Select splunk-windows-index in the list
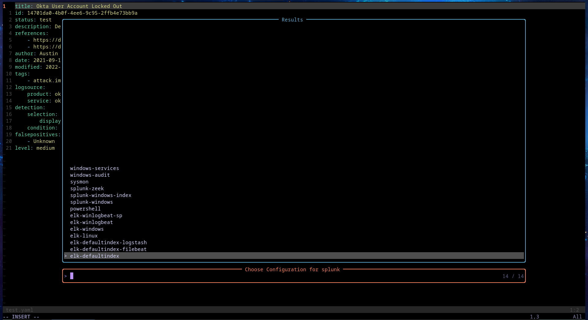This screenshot has height=320, width=588. (x=101, y=195)
